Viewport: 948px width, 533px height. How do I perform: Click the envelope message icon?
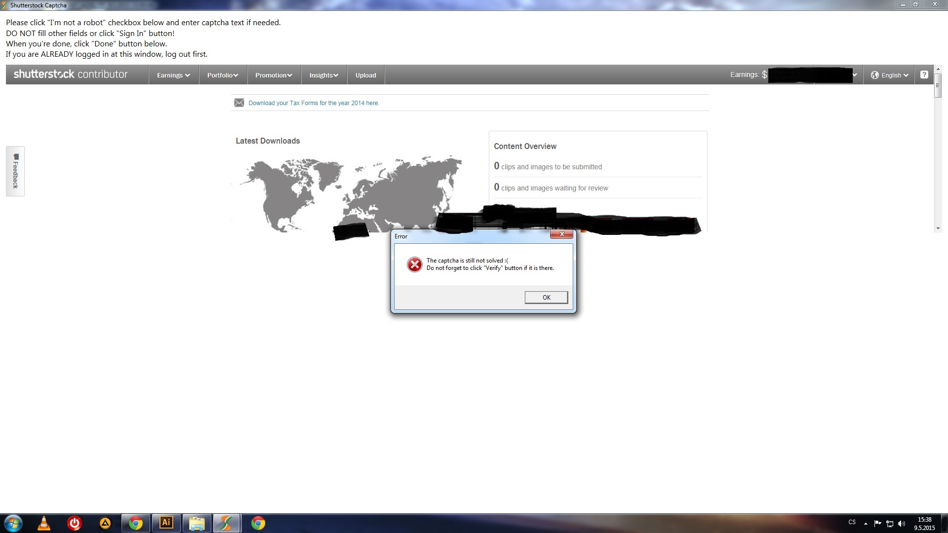click(239, 103)
